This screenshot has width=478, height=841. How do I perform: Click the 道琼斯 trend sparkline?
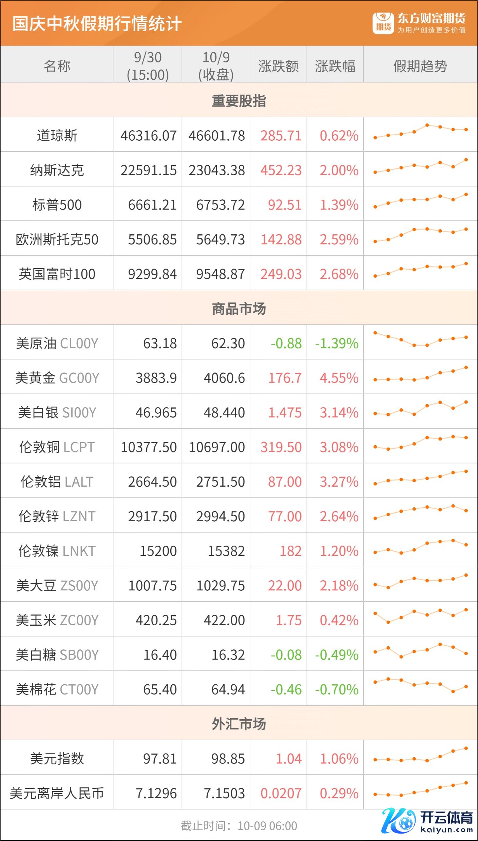(x=420, y=132)
